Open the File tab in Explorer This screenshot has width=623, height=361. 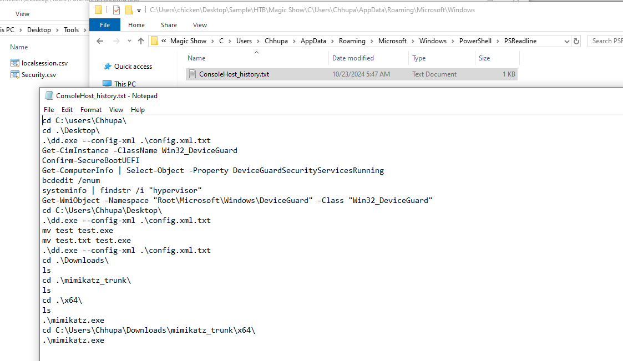pos(105,25)
